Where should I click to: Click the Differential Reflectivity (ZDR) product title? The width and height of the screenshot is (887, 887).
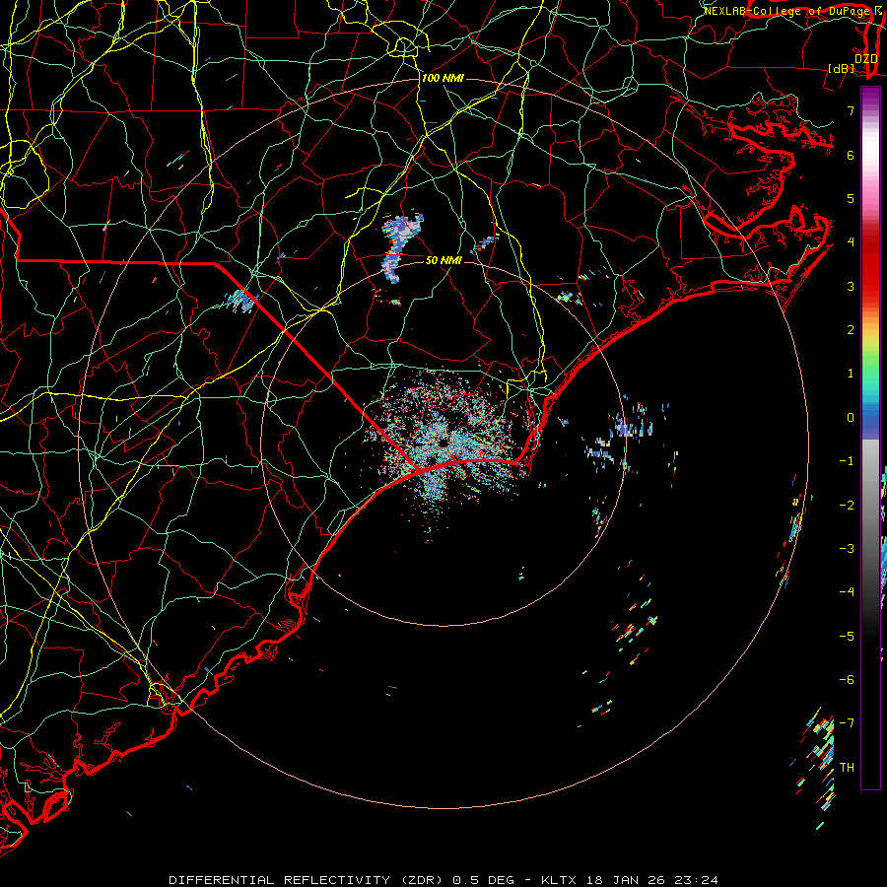tap(307, 880)
